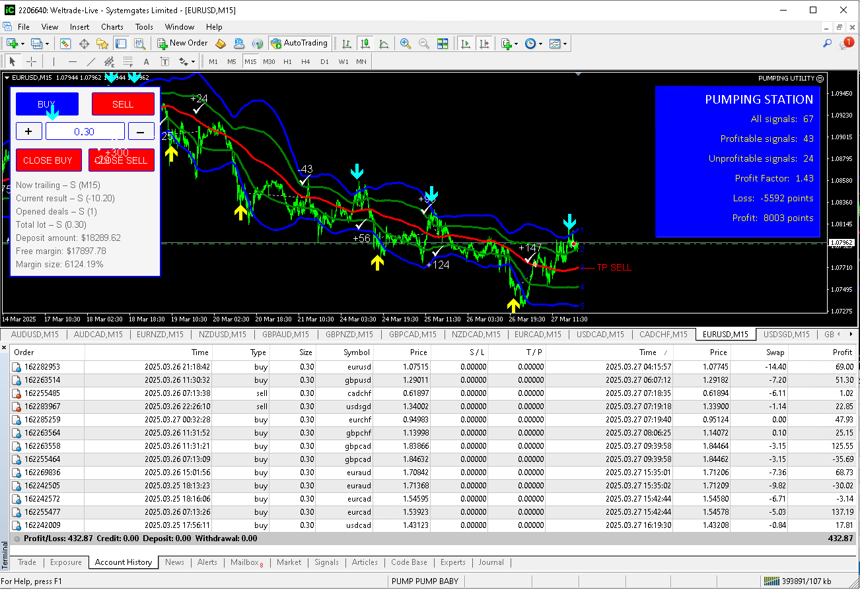The height and width of the screenshot is (590, 860).
Task: Select the Crosshair tool
Action: click(31, 62)
